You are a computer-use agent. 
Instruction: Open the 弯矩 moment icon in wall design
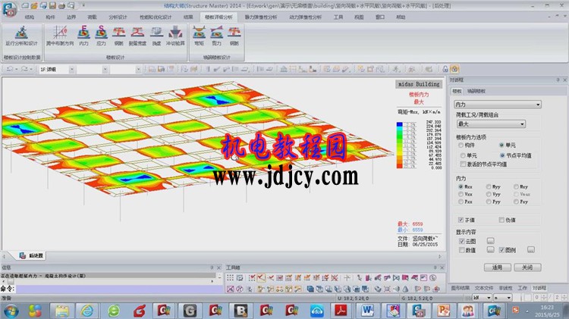(x=199, y=36)
